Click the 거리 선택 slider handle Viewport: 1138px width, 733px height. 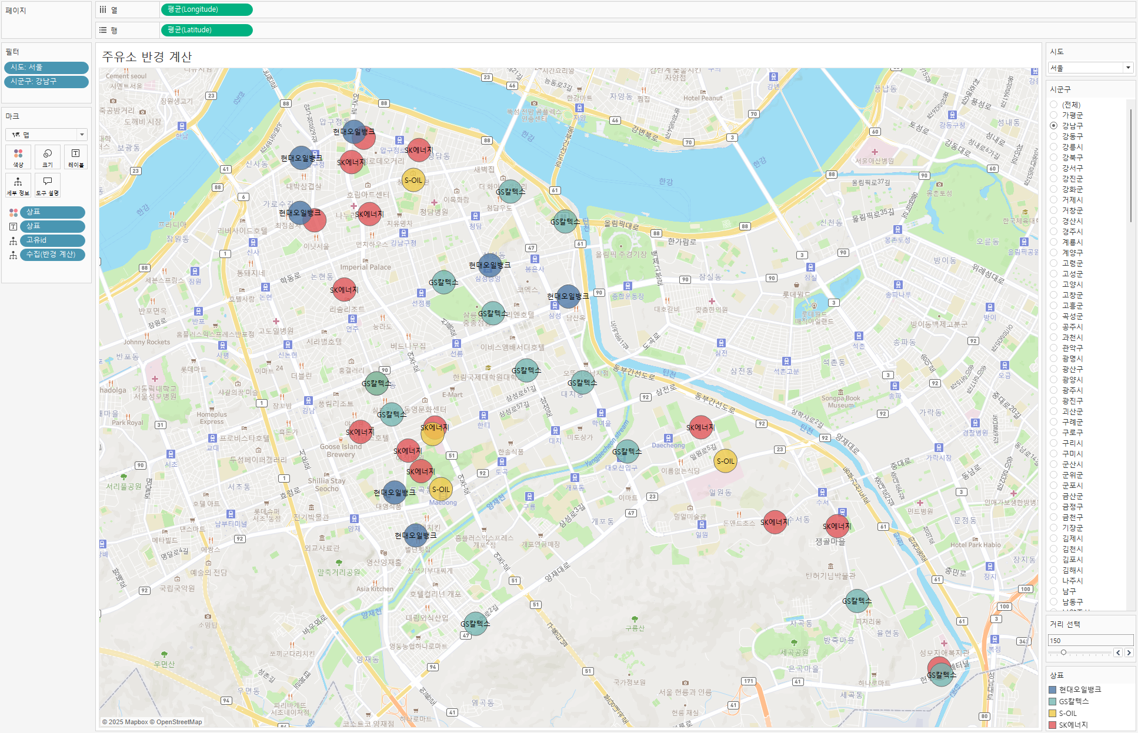coord(1063,652)
